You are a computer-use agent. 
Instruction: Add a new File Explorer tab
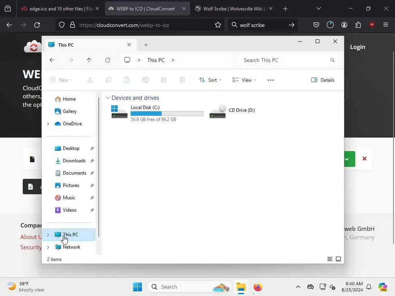[146, 45]
